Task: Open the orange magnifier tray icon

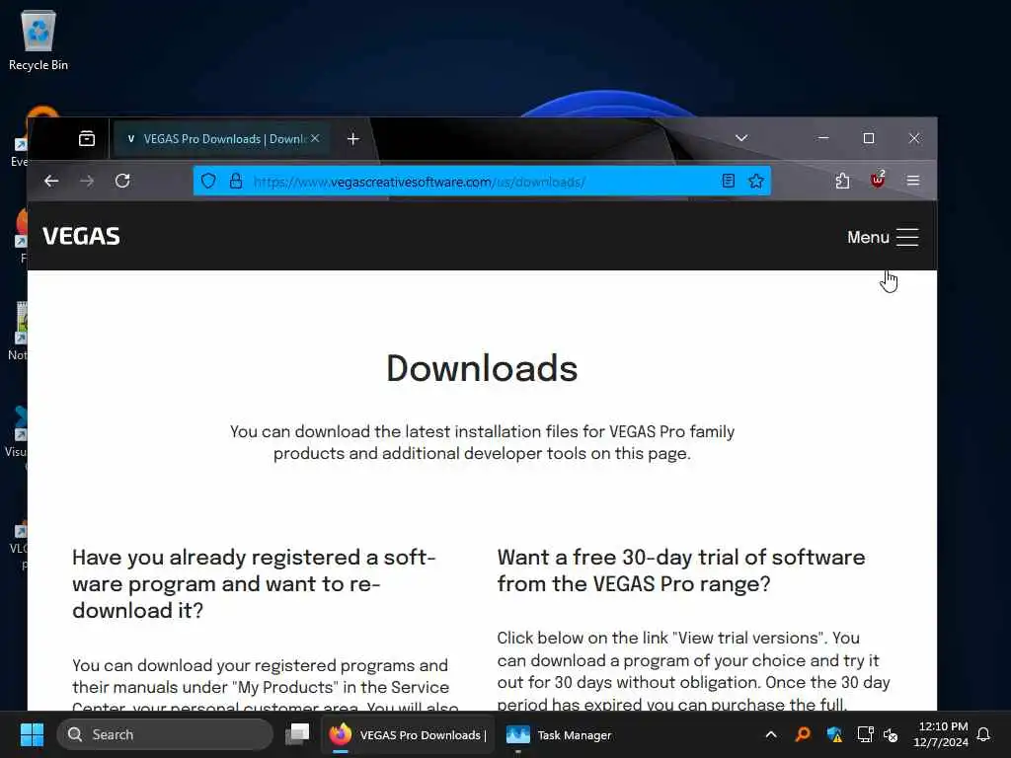Action: [x=803, y=734]
